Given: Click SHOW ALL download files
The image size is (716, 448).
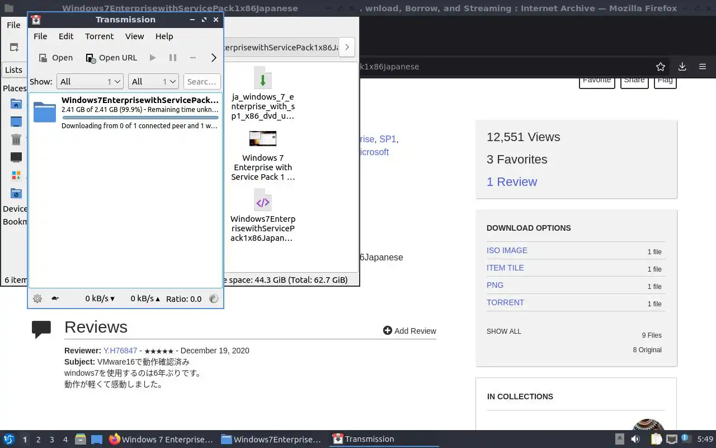Looking at the screenshot, I should pos(504,332).
